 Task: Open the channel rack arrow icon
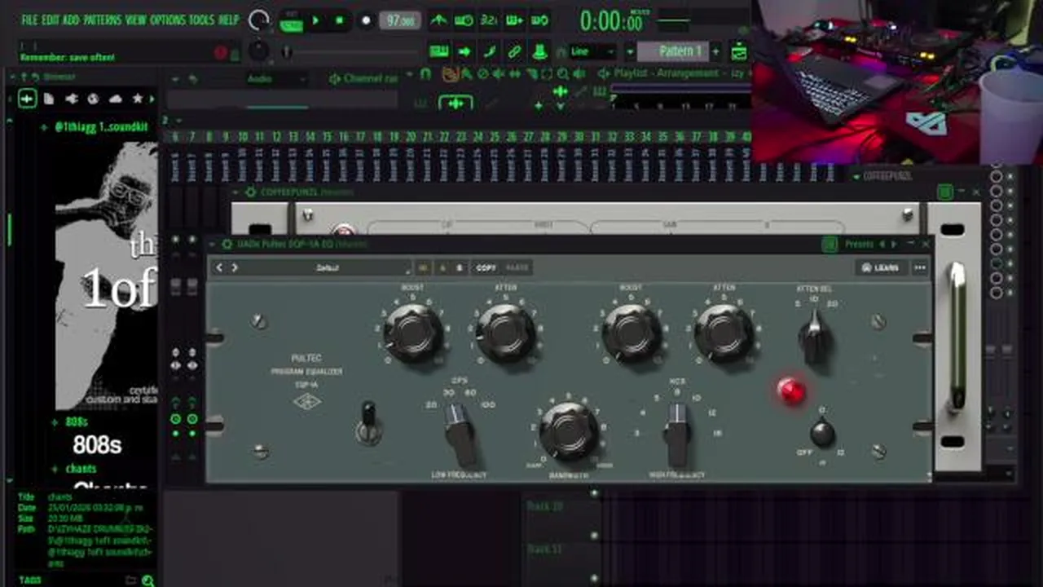point(464,51)
